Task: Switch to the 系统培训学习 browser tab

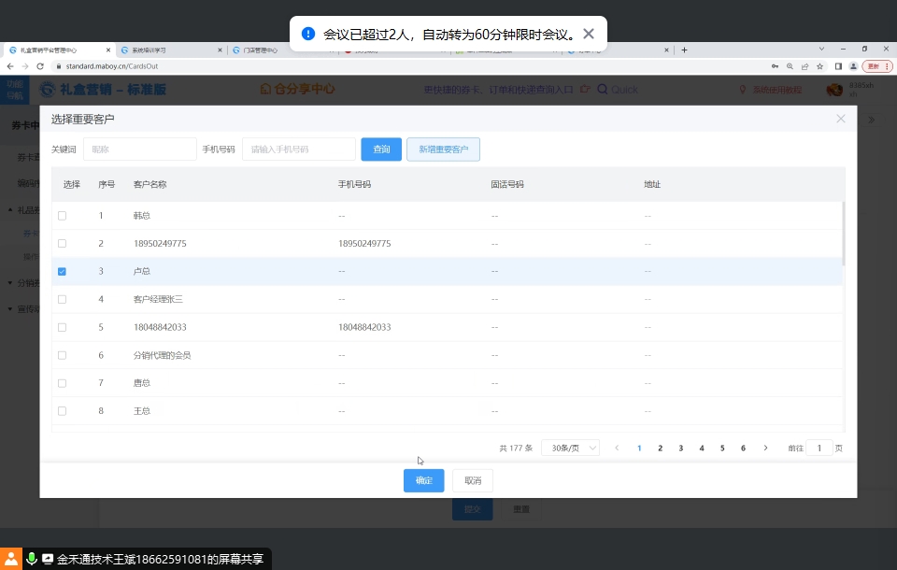Action: [168, 50]
